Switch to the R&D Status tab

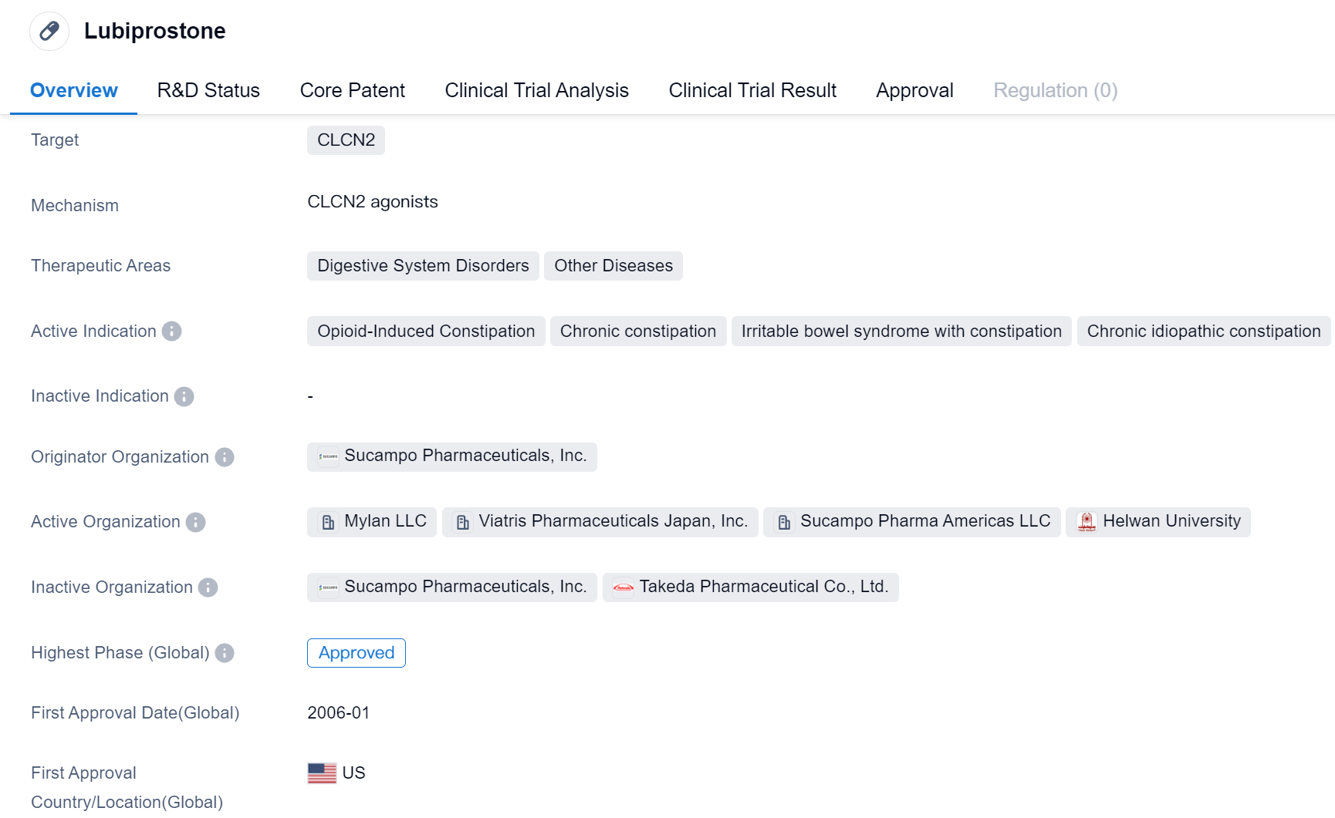[x=208, y=90]
